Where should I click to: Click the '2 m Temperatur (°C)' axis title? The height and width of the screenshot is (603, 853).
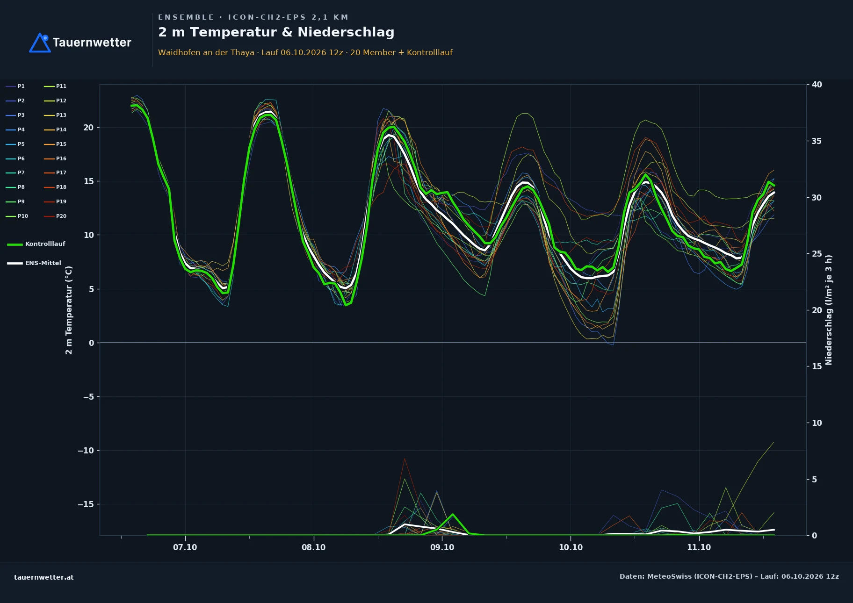coord(69,310)
